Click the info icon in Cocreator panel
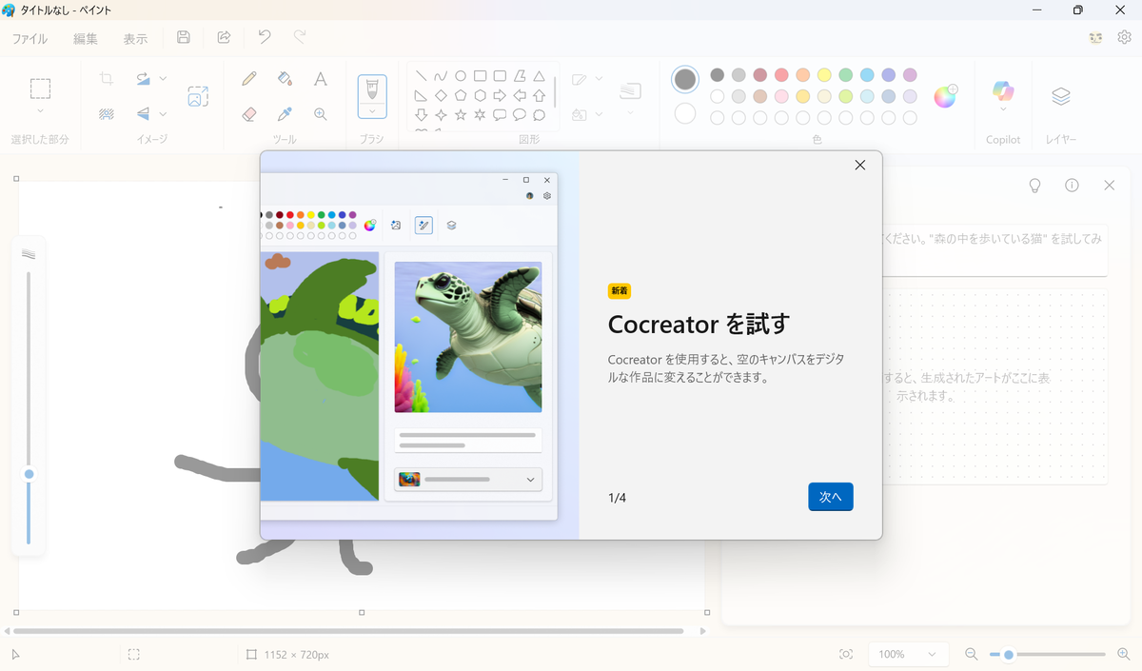 pos(1072,186)
